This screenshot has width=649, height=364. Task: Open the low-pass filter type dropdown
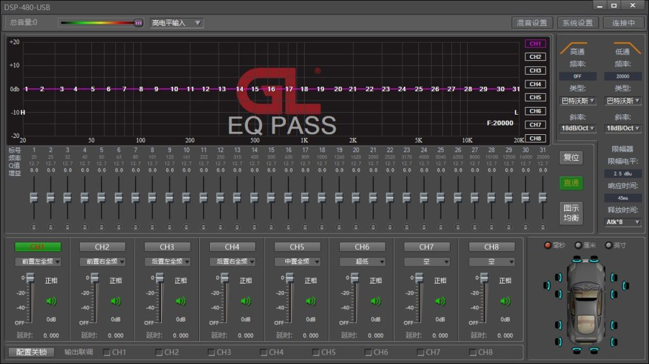pos(623,101)
